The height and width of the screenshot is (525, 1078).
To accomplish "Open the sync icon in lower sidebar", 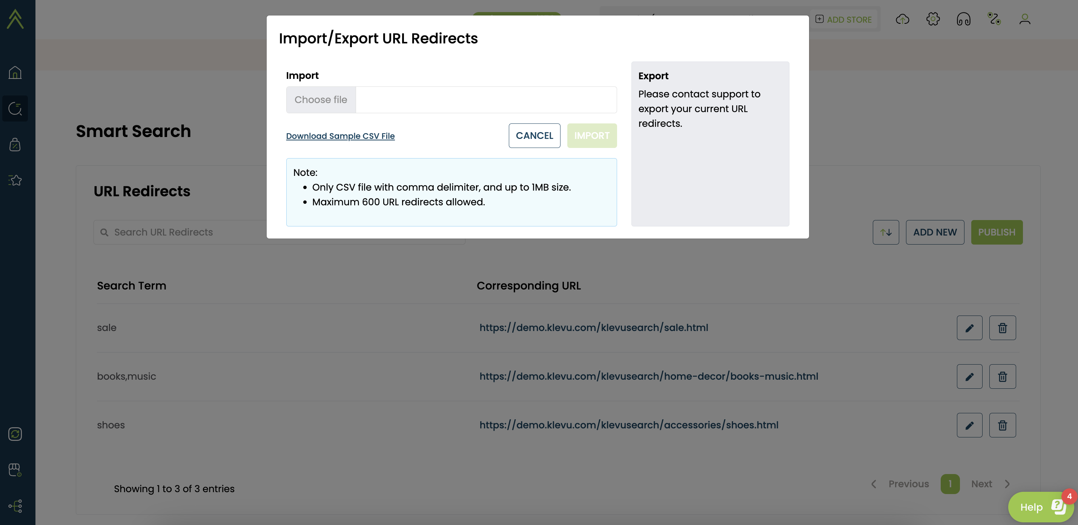I will [x=15, y=434].
